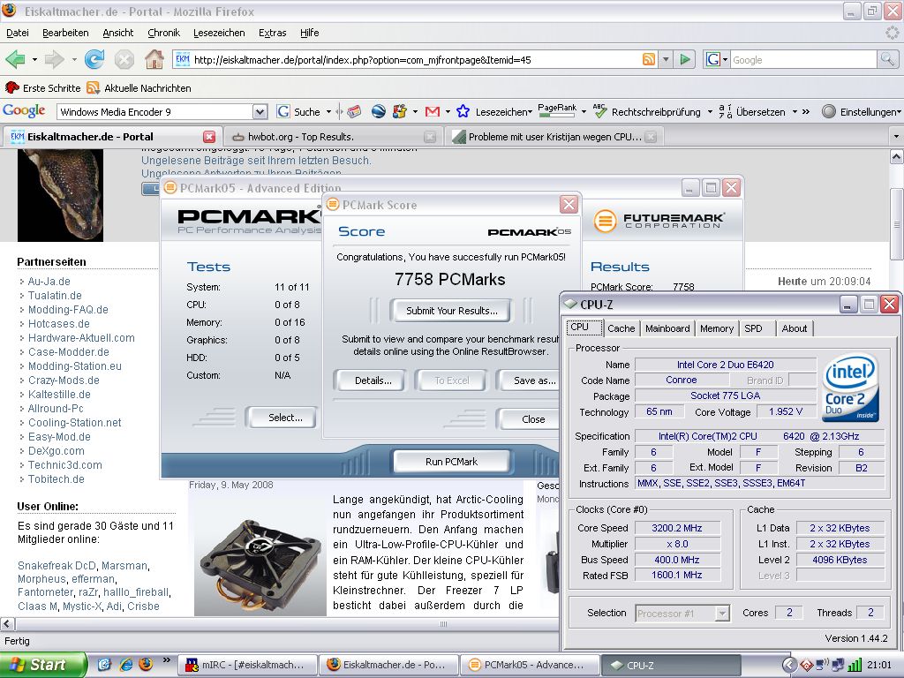Image resolution: width=904 pixels, height=678 pixels.
Task: Open Aktuelle Nachrichten feed bookmark
Action: [139, 88]
